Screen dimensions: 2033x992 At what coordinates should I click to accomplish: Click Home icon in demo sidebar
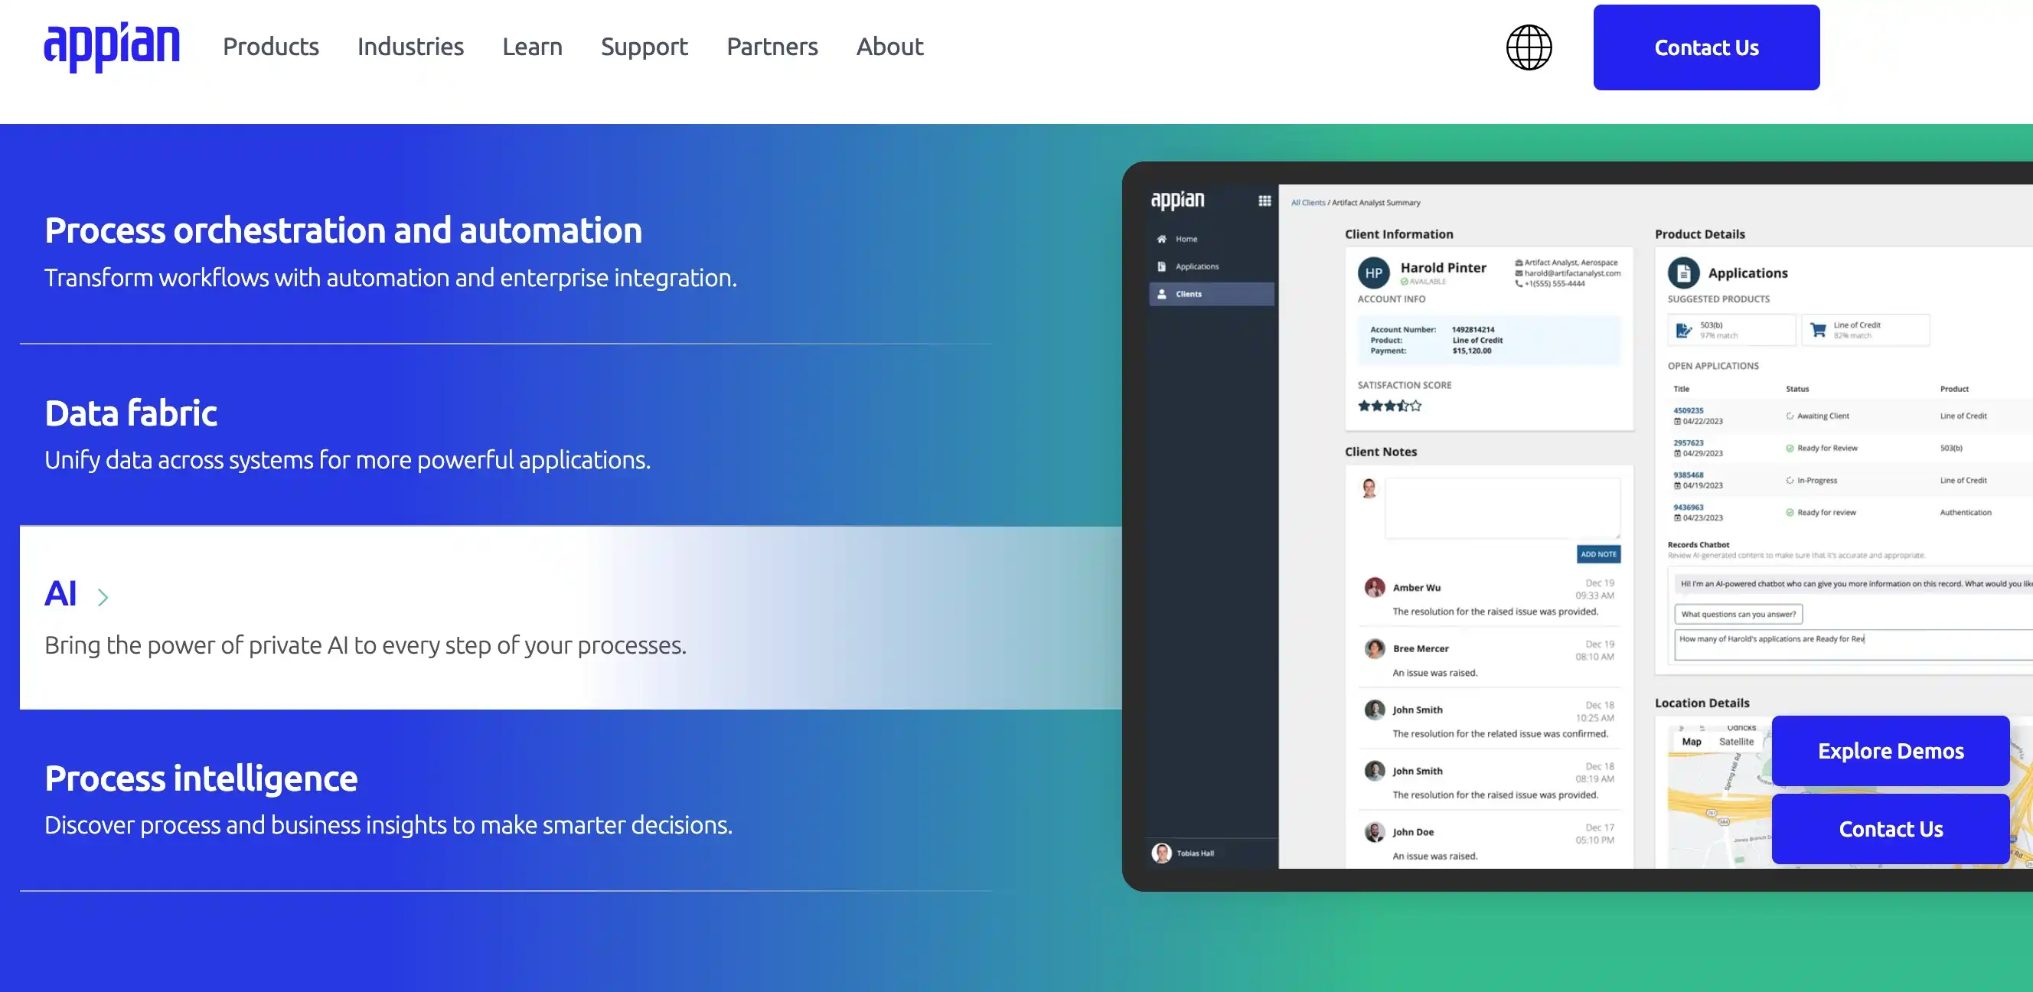click(x=1162, y=239)
